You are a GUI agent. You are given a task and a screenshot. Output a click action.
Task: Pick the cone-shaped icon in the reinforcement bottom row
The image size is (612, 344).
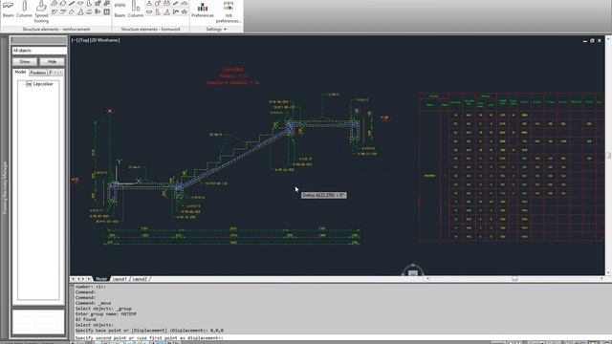click(80, 11)
